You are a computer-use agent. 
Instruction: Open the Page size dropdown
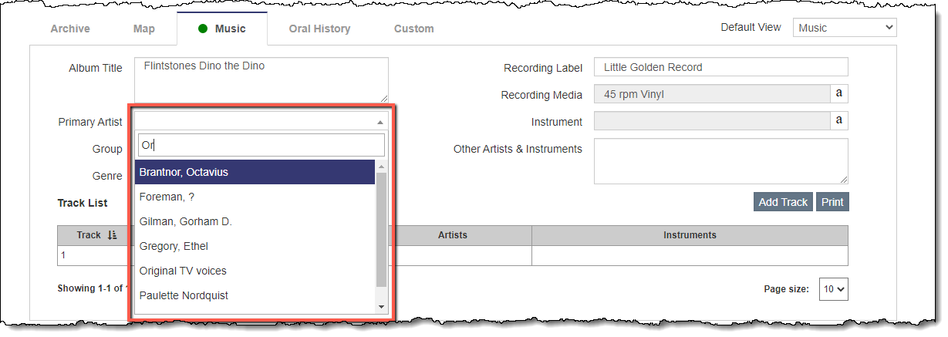click(x=834, y=289)
